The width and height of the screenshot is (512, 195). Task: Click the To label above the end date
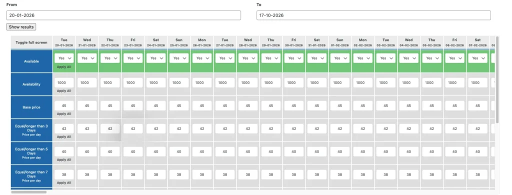pyautogui.click(x=259, y=5)
